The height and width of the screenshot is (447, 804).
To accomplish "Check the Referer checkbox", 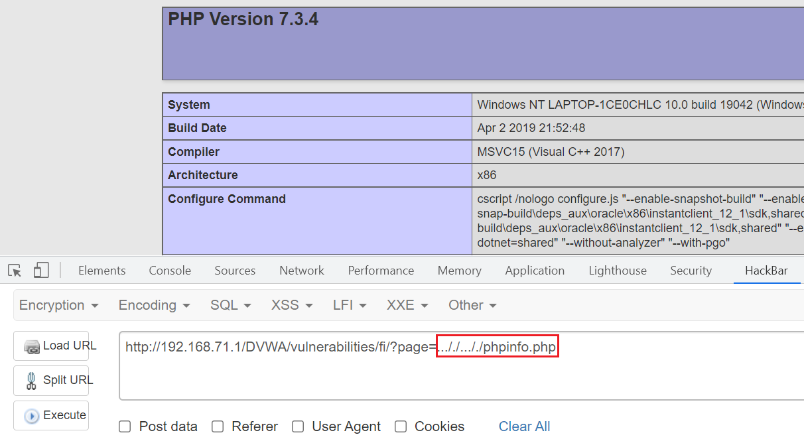I will (x=218, y=426).
